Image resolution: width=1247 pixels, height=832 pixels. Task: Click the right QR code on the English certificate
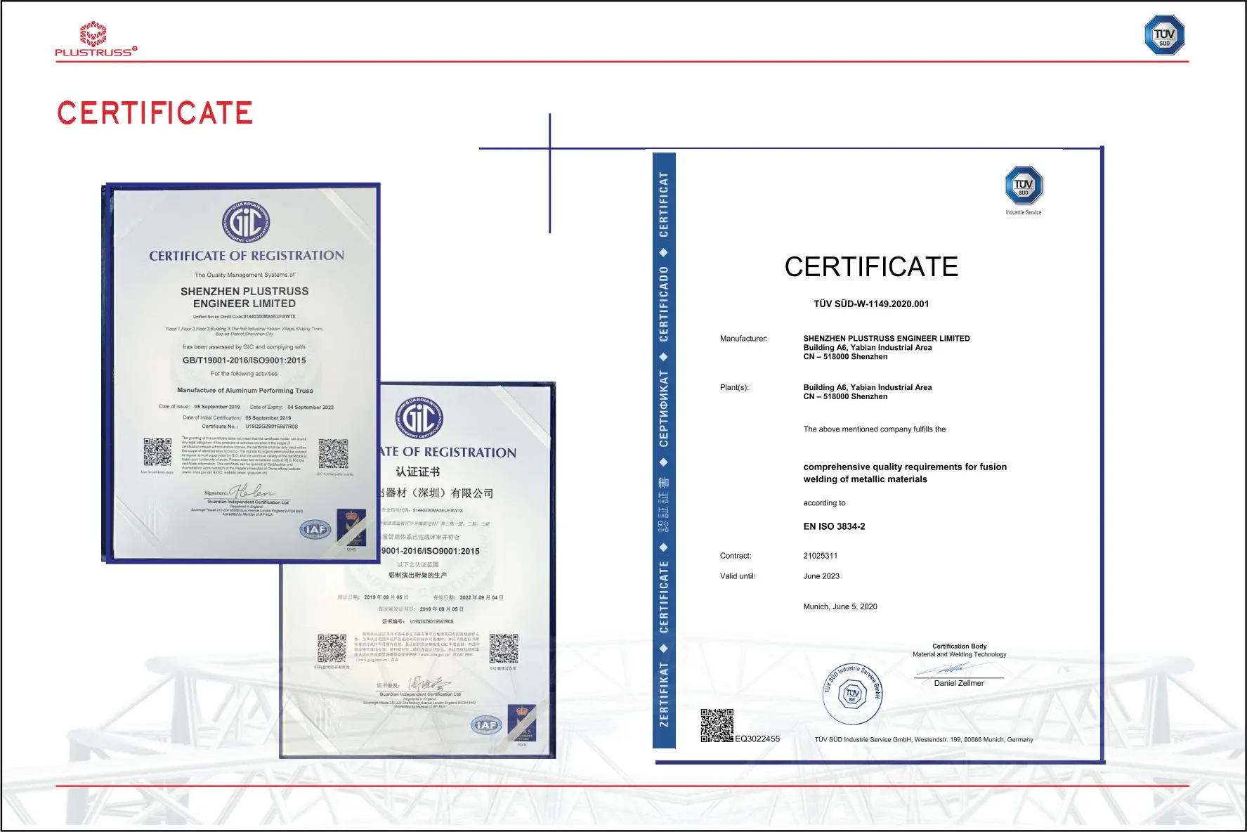click(x=333, y=453)
